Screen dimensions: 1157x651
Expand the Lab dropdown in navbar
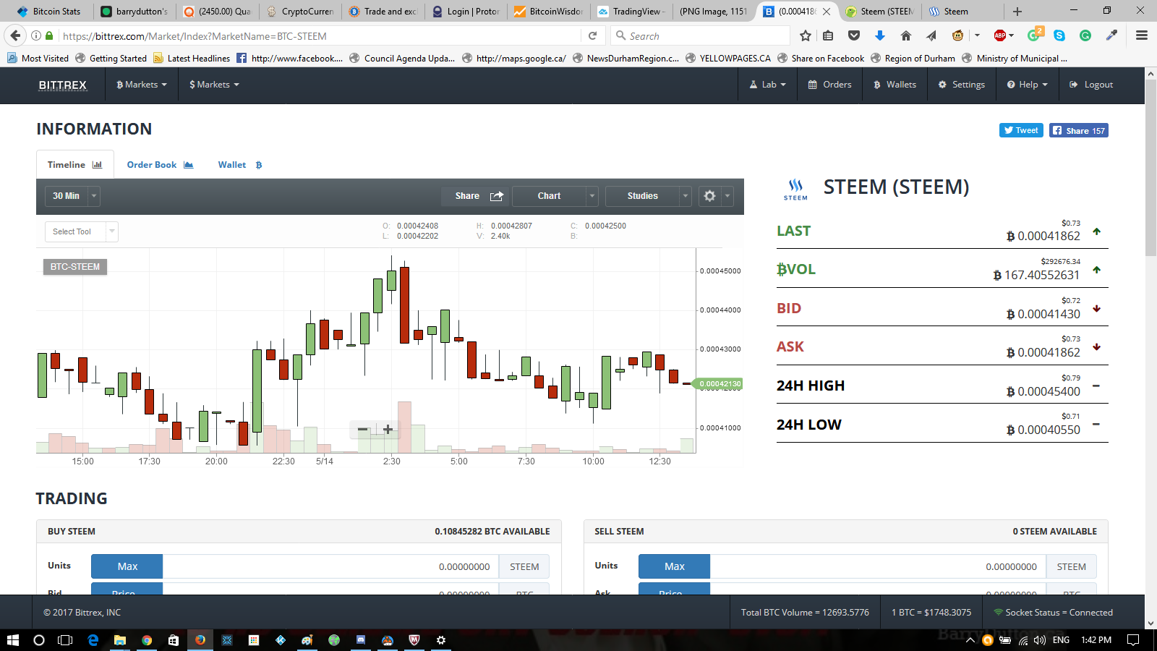pyautogui.click(x=767, y=85)
